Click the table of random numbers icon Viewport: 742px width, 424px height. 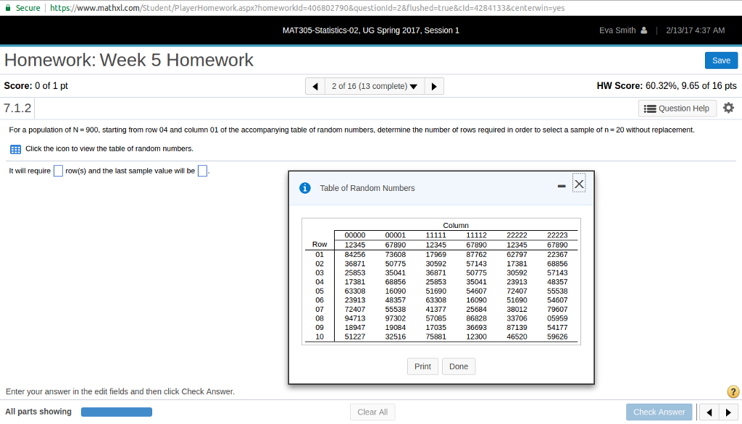point(16,149)
